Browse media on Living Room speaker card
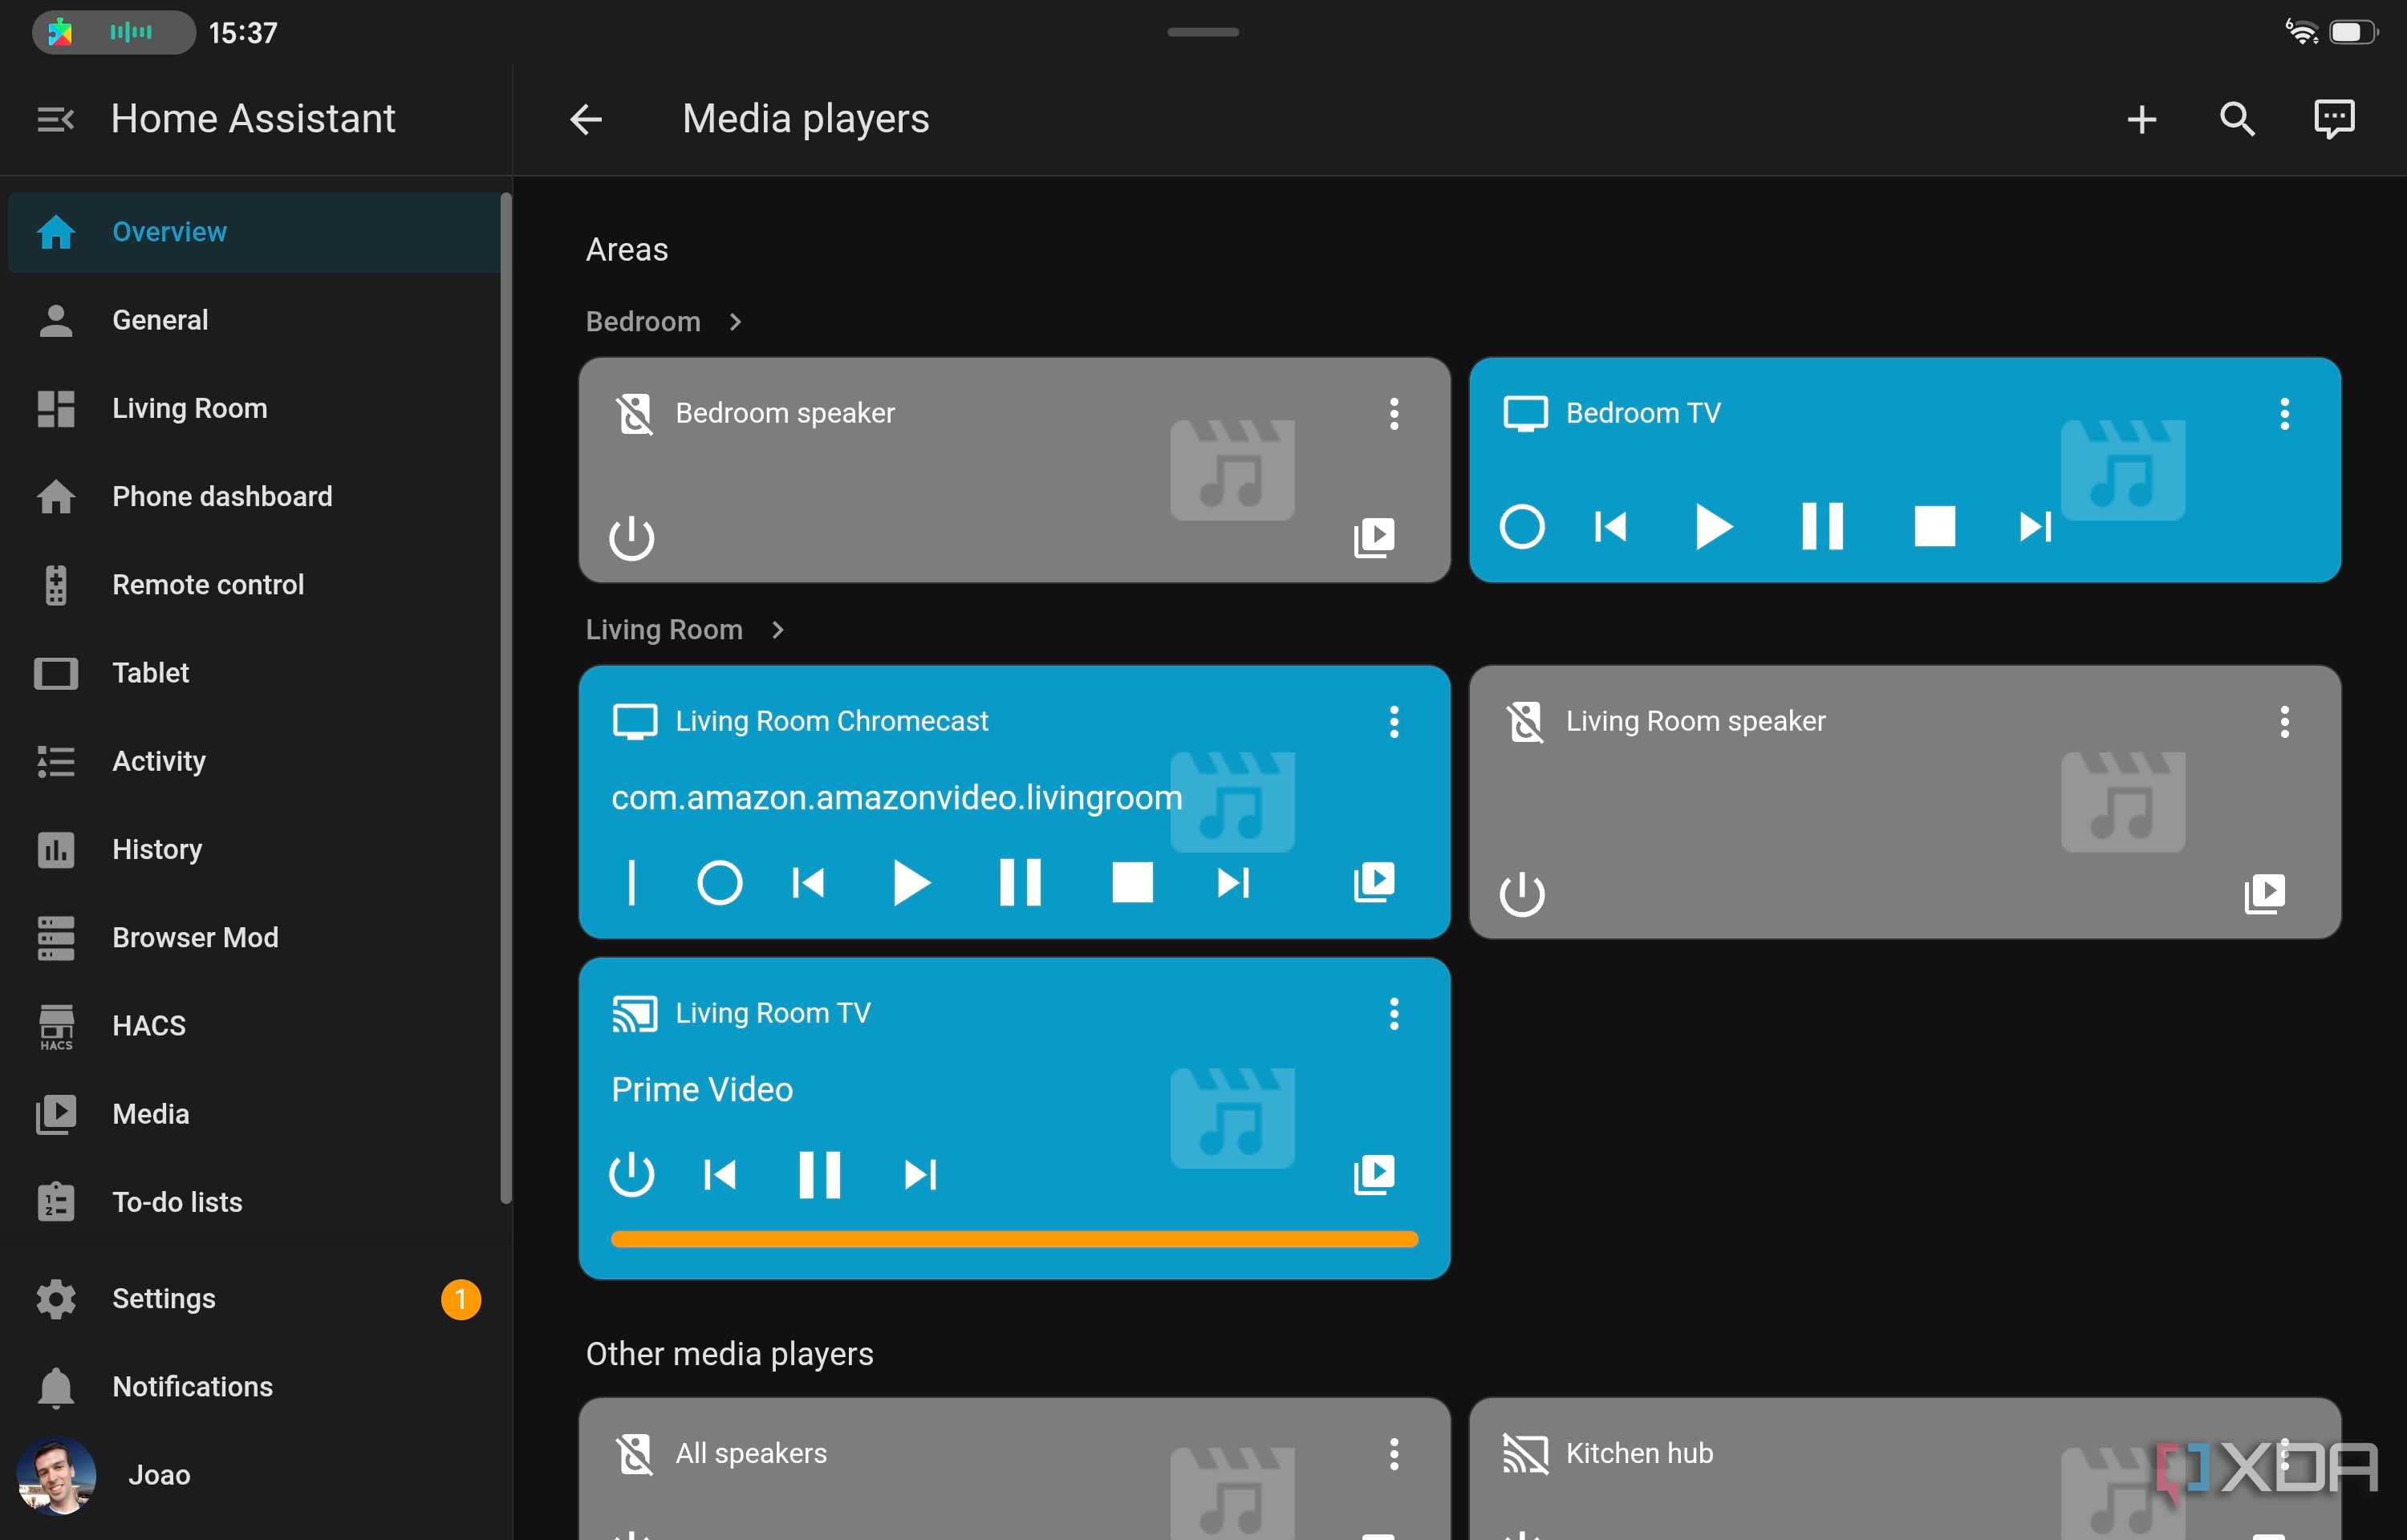 [x=2264, y=893]
